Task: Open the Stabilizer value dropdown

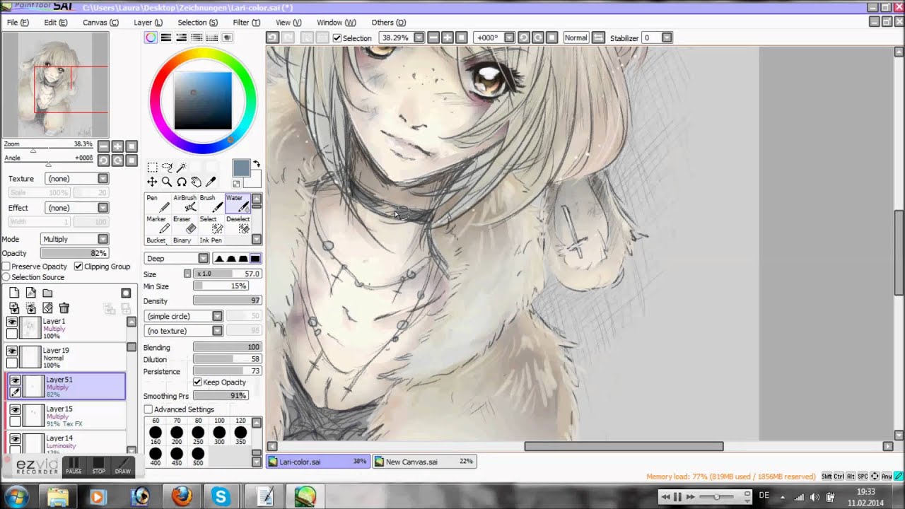Action: pos(667,37)
